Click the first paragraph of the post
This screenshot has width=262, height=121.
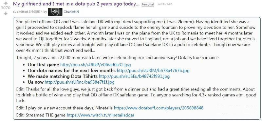coord(136,36)
